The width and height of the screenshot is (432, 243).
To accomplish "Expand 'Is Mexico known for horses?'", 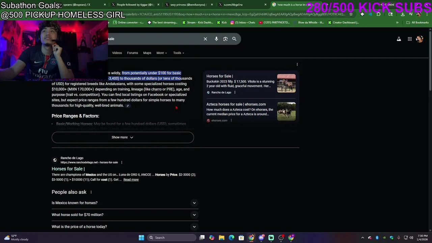I will pyautogui.click(x=125, y=203).
